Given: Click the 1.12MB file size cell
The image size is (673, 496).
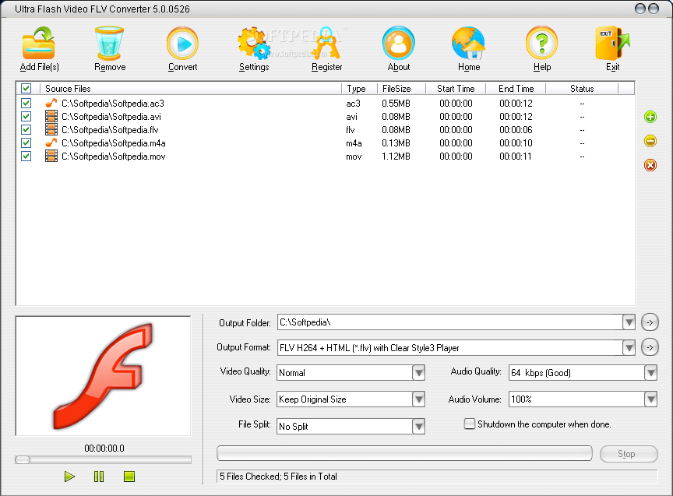Looking at the screenshot, I should click(396, 157).
